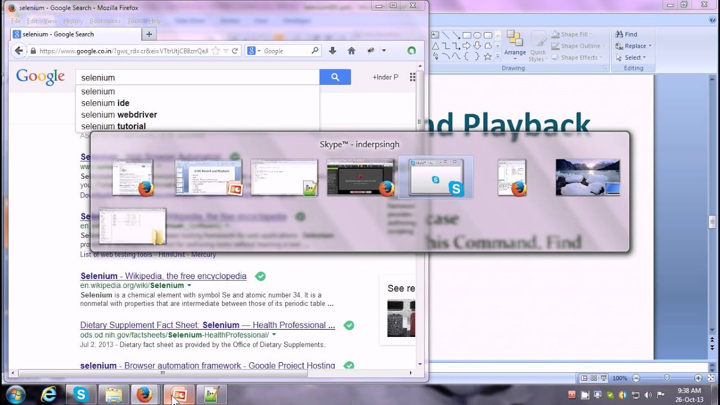Open 'Selenium - Wikipedia, the free encyclopedia' link
This screenshot has width=720, height=405.
163,276
